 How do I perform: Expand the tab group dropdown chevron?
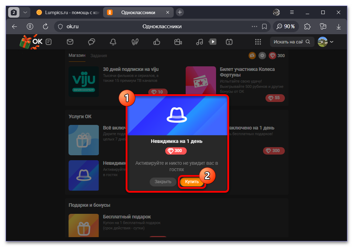[x=25, y=12]
